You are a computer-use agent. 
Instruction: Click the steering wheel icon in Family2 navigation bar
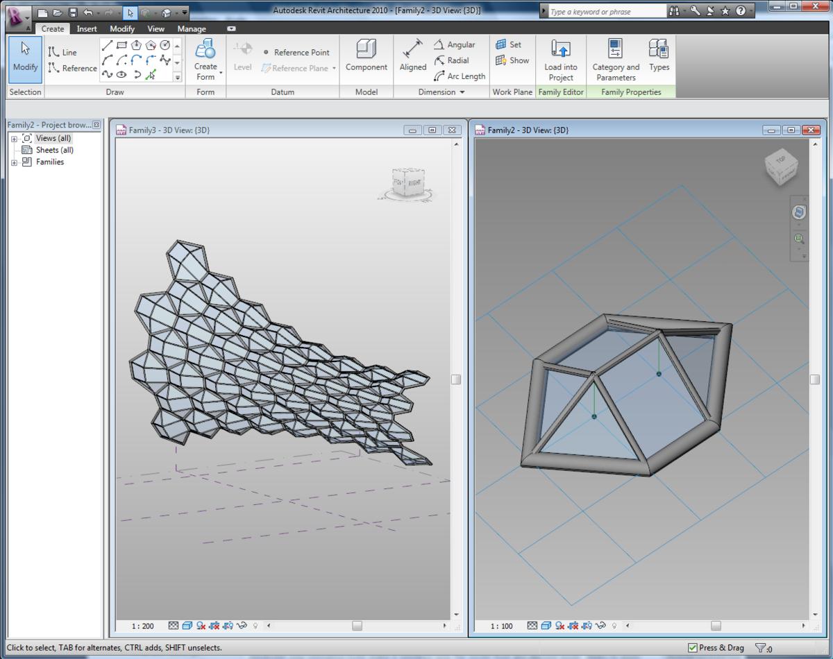tap(799, 212)
